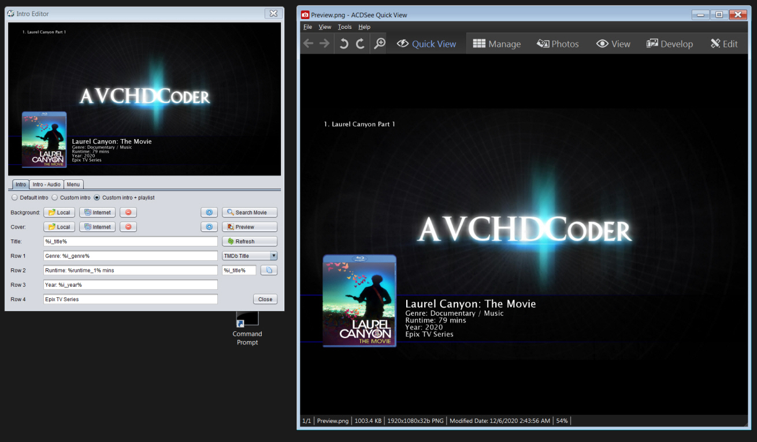The image size is (757, 442).
Task: Click the intro preview image in Intro Editor
Action: (x=144, y=99)
